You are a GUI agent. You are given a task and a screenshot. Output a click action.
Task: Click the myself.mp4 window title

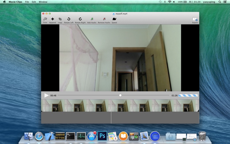coord(121,14)
